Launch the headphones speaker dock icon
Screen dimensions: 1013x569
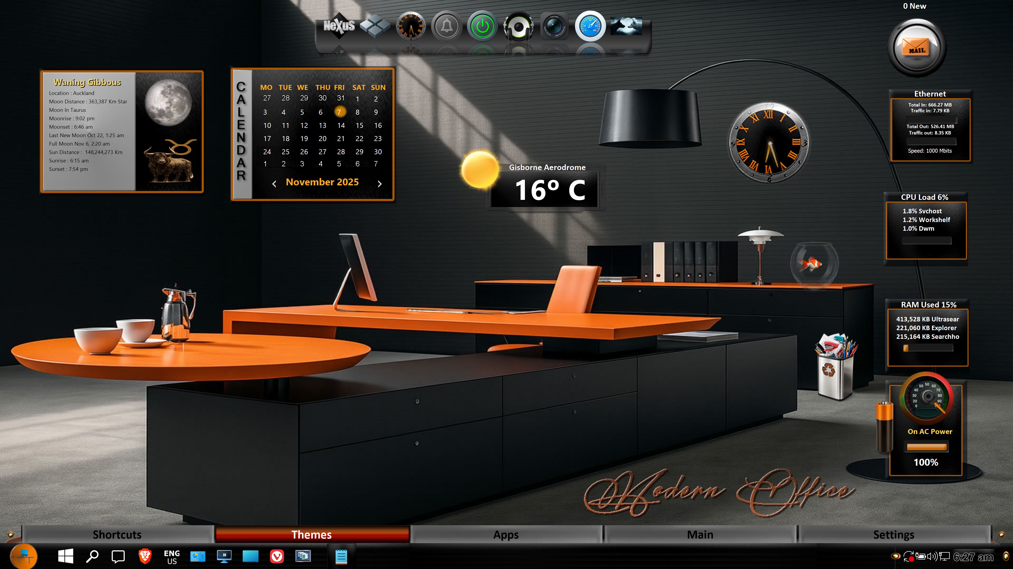pos(519,27)
